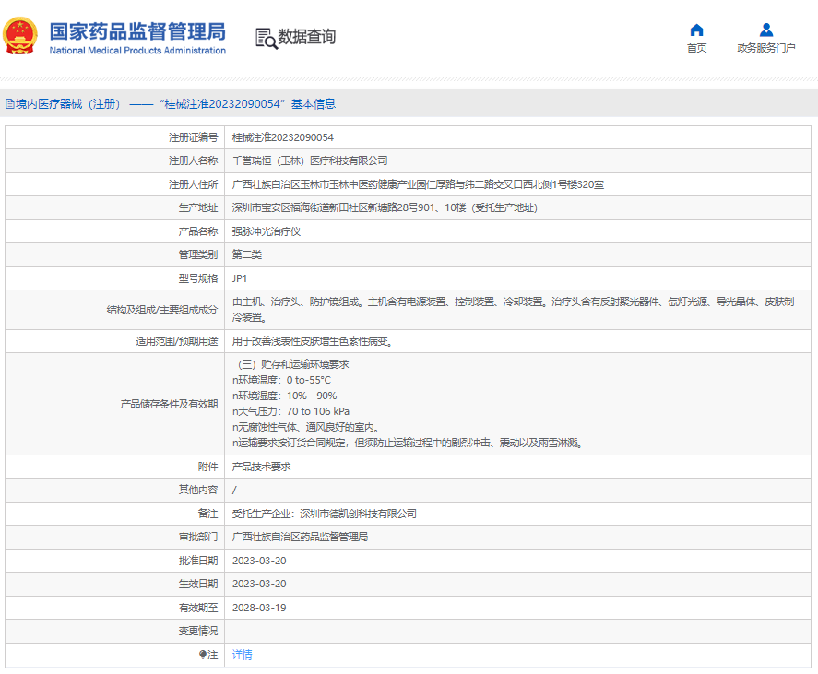This screenshot has height=674, width=818.
Task: Click the 注册人名称 row label
Action: tap(193, 160)
